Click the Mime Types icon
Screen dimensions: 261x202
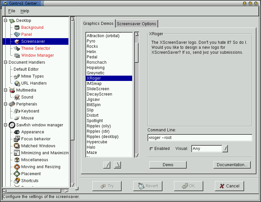[17, 76]
